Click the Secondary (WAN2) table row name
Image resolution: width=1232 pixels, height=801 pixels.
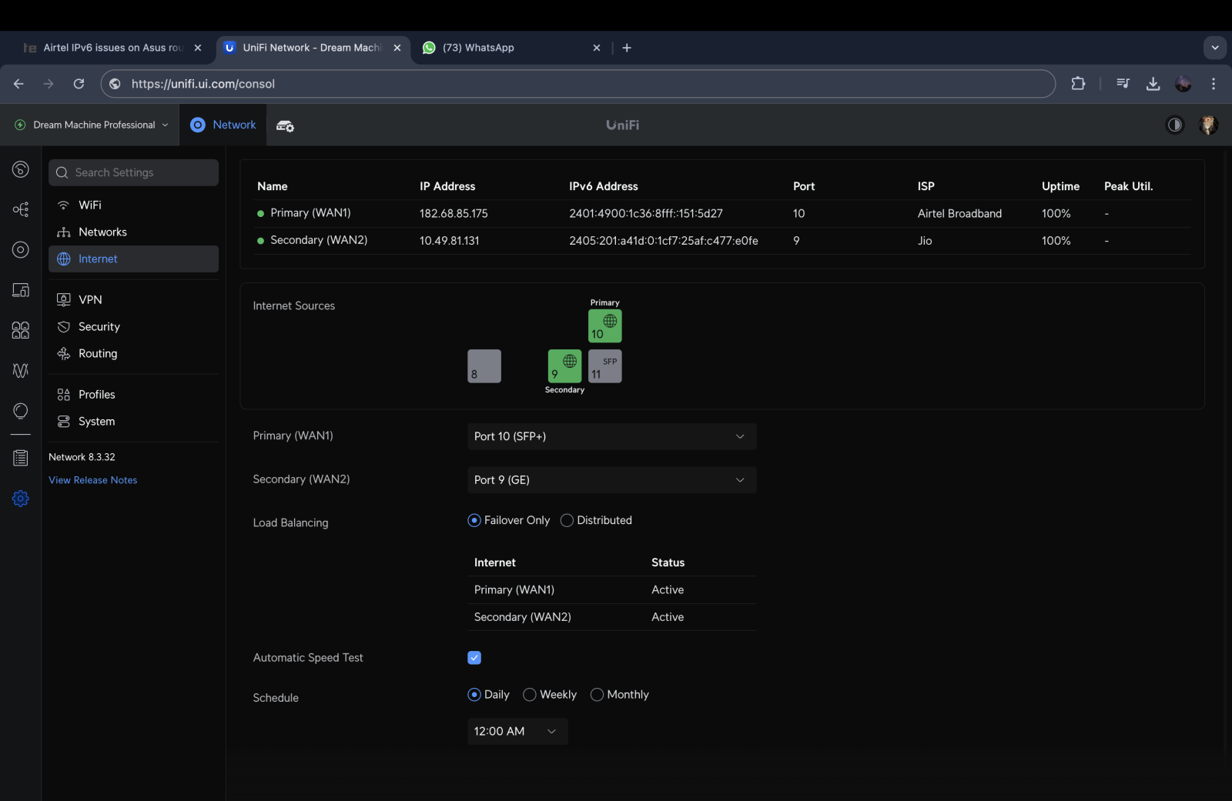coord(319,240)
